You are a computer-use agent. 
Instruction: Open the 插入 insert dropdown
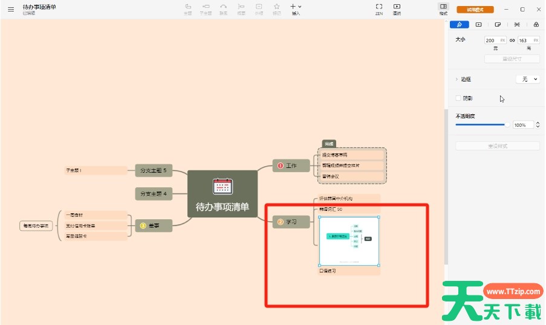(296, 8)
